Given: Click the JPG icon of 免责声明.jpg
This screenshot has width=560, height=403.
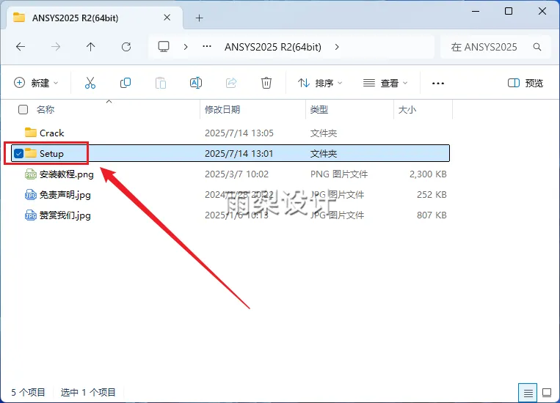Looking at the screenshot, I should pos(31,195).
